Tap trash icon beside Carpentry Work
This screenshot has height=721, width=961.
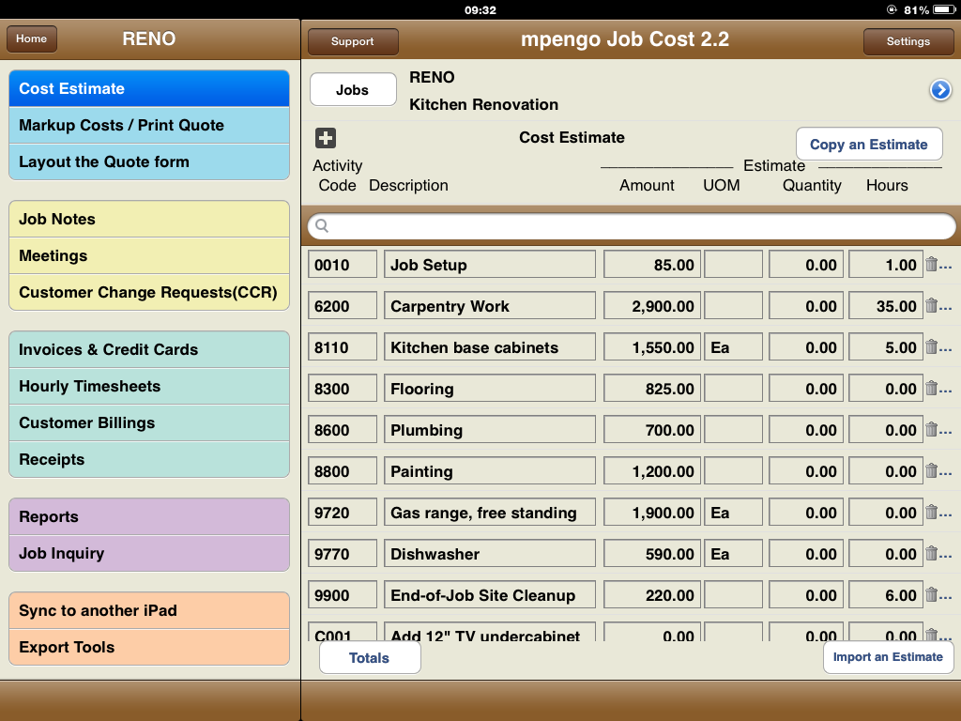click(931, 306)
